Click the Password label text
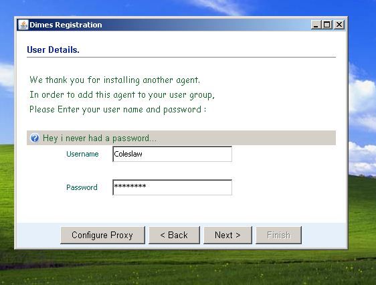376x285 pixels. [x=82, y=187]
